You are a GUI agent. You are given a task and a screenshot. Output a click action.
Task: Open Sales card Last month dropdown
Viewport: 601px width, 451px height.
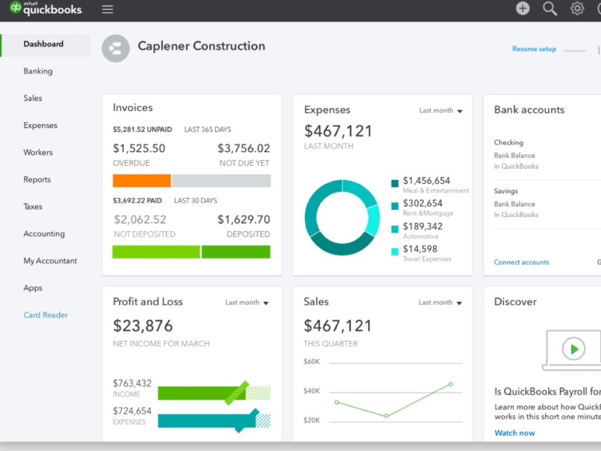(440, 302)
